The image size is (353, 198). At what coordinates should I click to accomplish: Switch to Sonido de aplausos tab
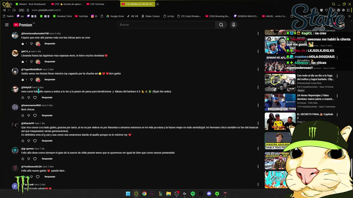[x=66, y=4]
